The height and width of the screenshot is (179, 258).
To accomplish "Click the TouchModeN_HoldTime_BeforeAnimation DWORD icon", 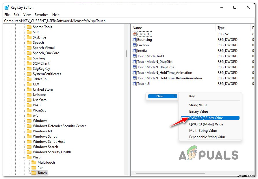I will pos(134,78).
